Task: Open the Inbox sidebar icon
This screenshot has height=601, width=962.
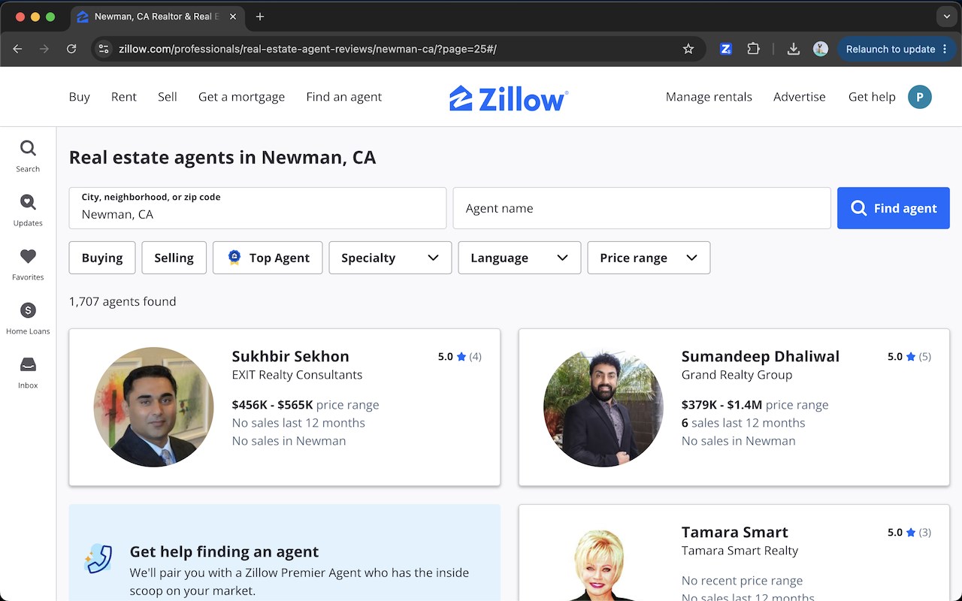Action: [28, 373]
